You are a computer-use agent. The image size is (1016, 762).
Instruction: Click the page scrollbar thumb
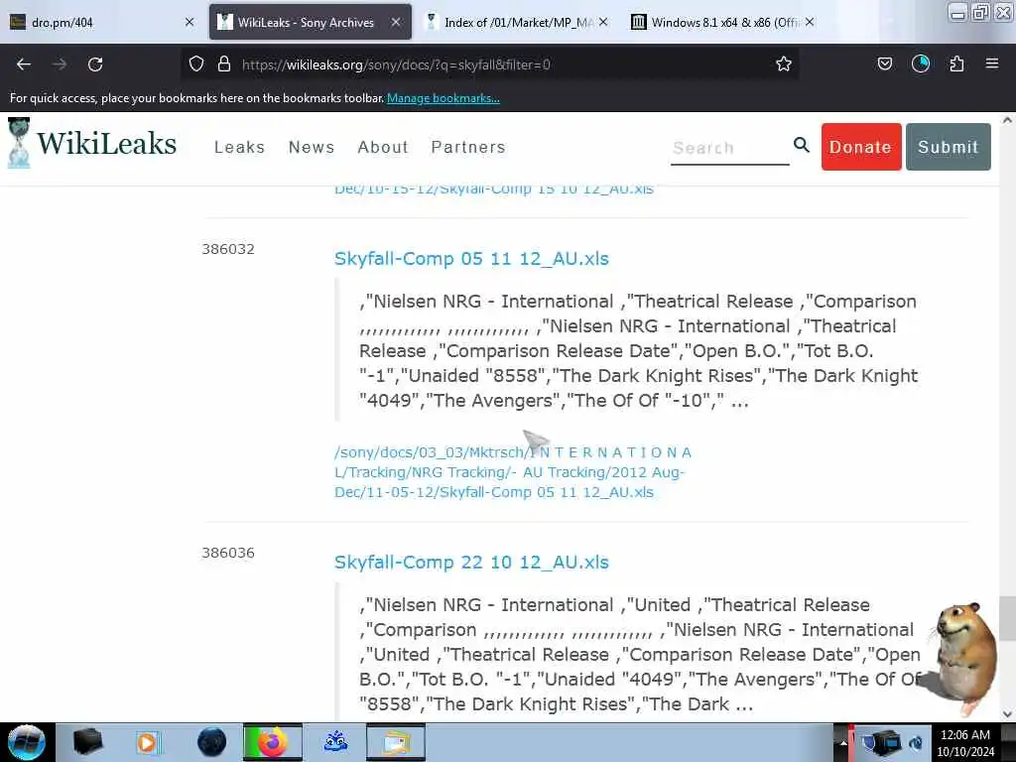(1007, 618)
